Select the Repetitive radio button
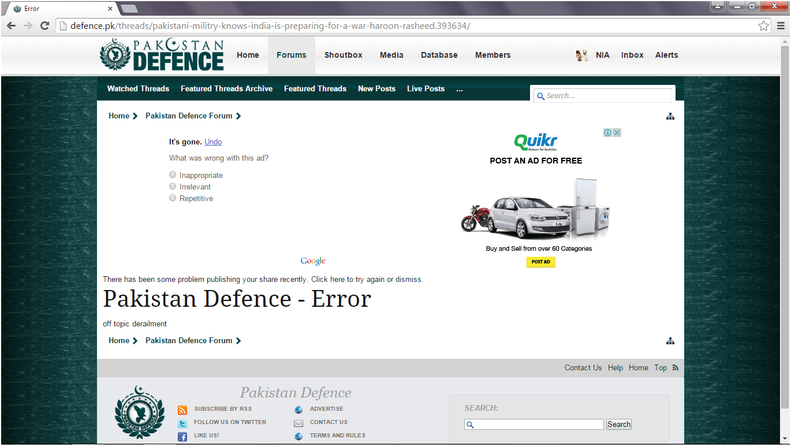Screen dimensions: 791x446 (173, 198)
